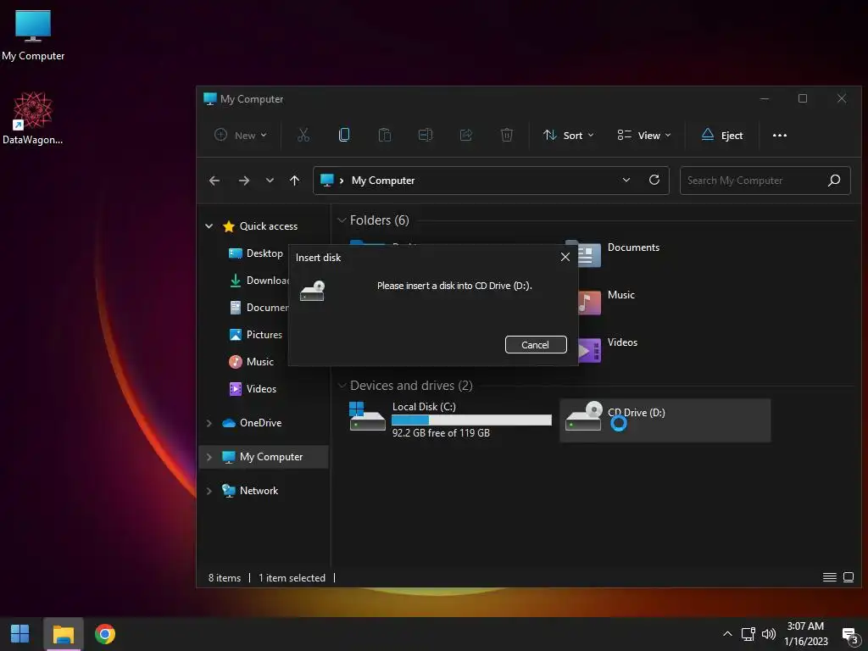Navigate up one level with up arrow
This screenshot has height=651, width=868.
tap(294, 181)
